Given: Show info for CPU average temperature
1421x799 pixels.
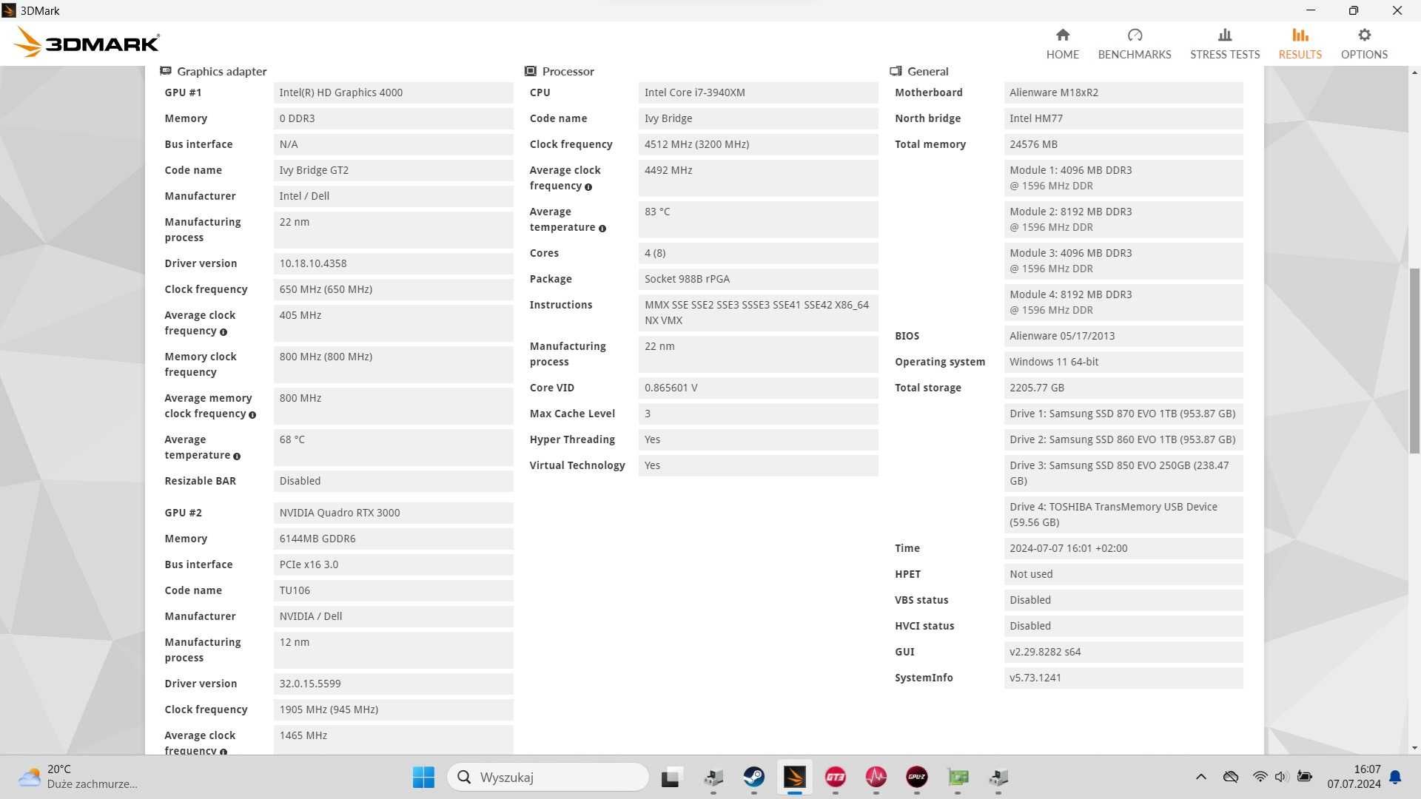Looking at the screenshot, I should coord(602,229).
